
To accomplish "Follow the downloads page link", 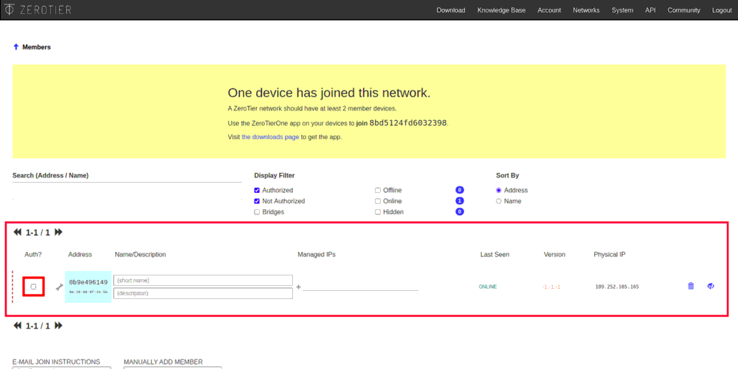I will 270,137.
